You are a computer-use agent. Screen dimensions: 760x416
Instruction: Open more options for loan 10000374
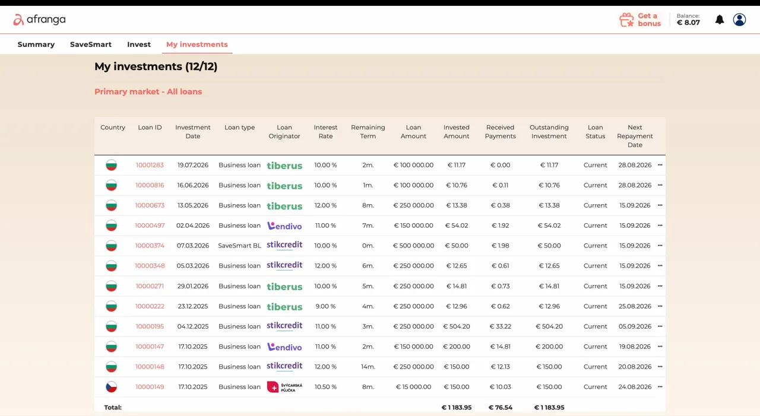tap(660, 246)
